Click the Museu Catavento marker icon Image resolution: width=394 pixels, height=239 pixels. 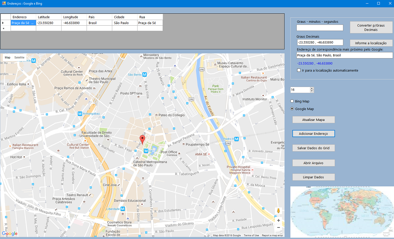[215, 65]
